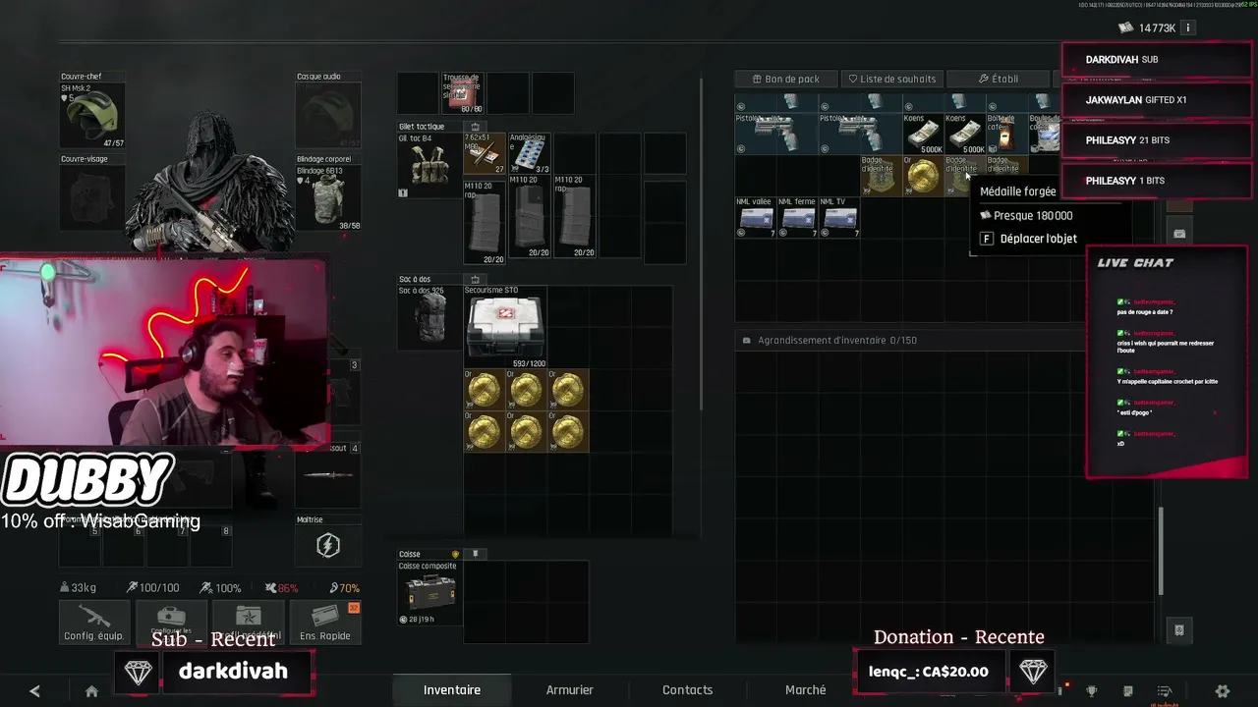Open Config. équip. loadout button

click(x=94, y=622)
